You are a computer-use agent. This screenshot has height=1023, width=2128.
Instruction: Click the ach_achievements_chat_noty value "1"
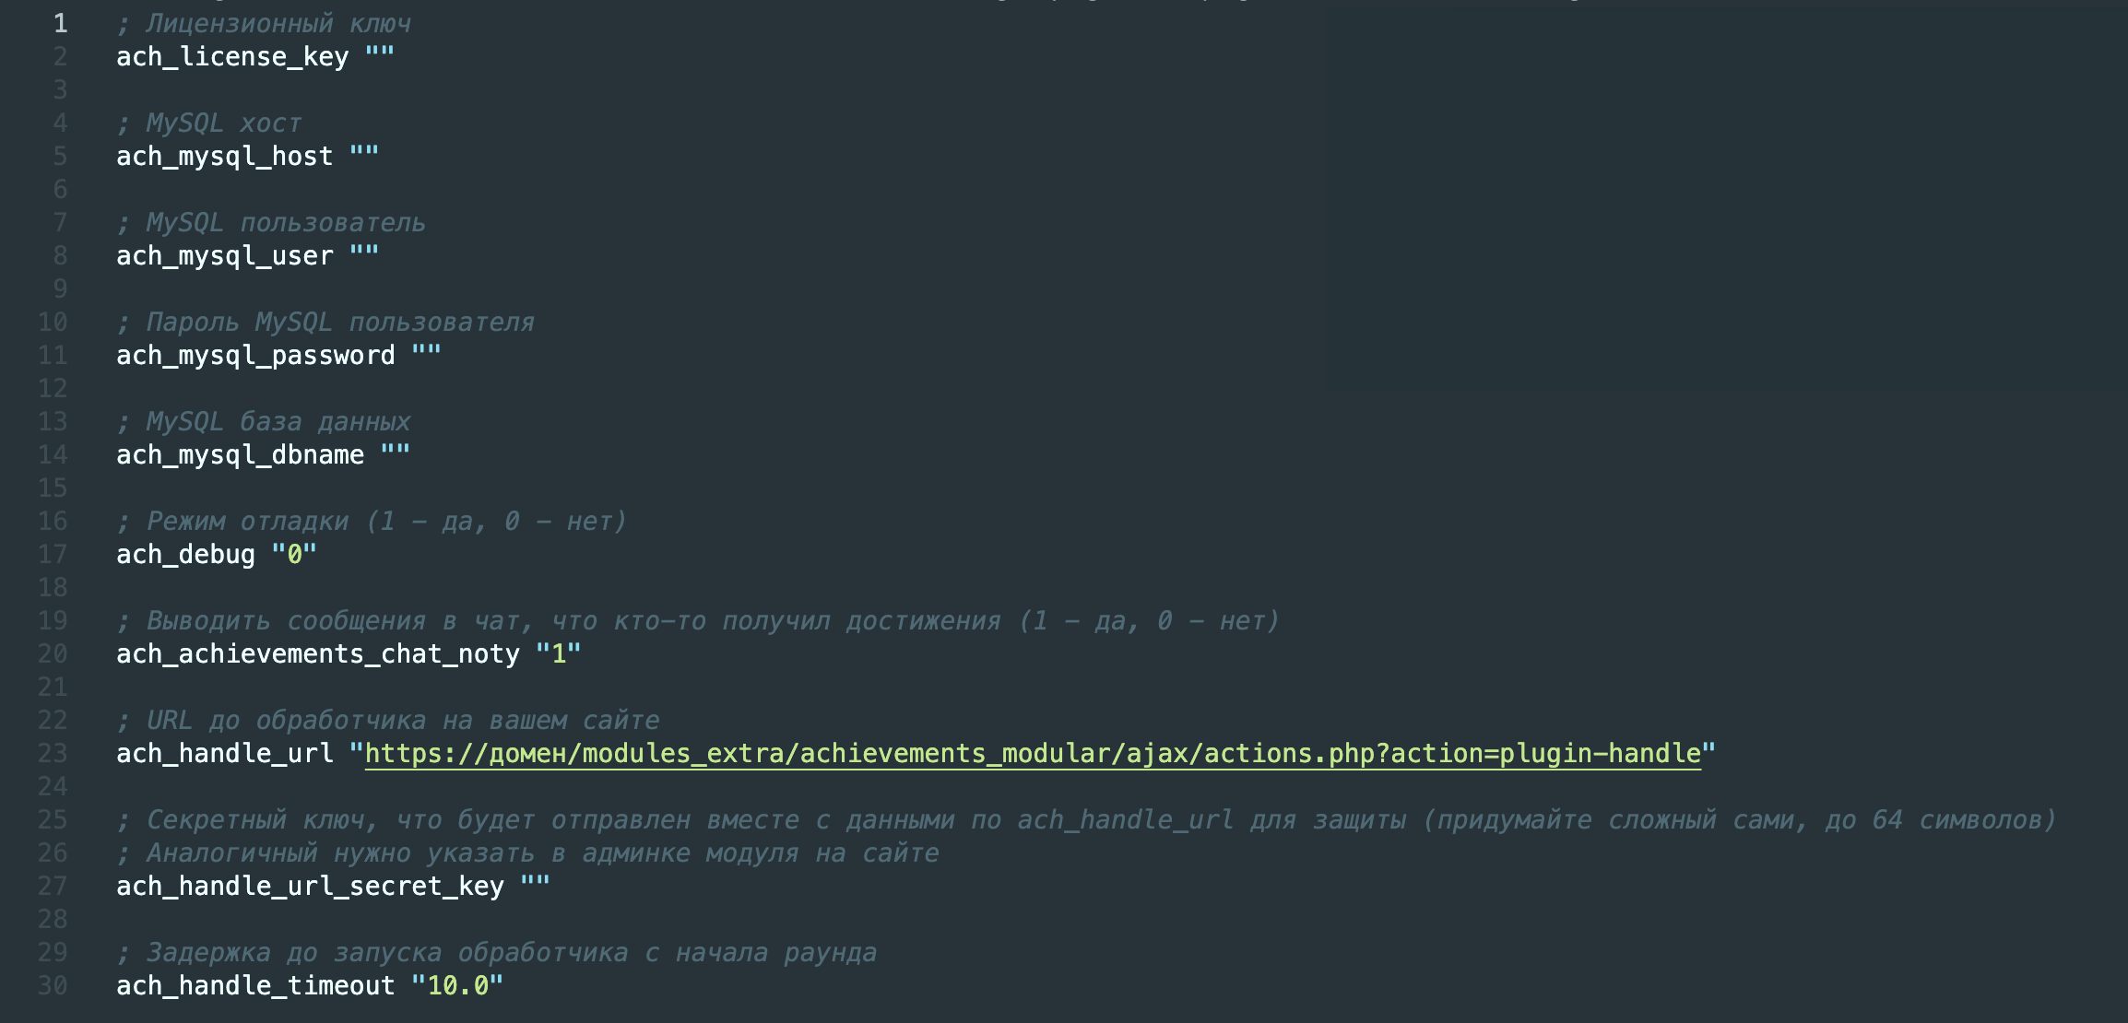[559, 654]
